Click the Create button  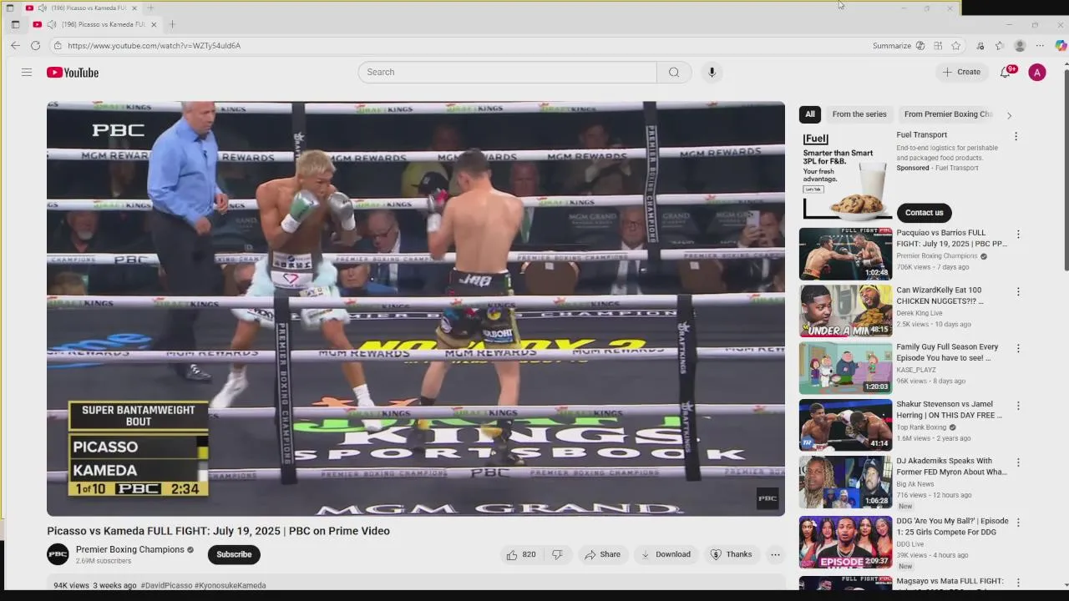[961, 72]
